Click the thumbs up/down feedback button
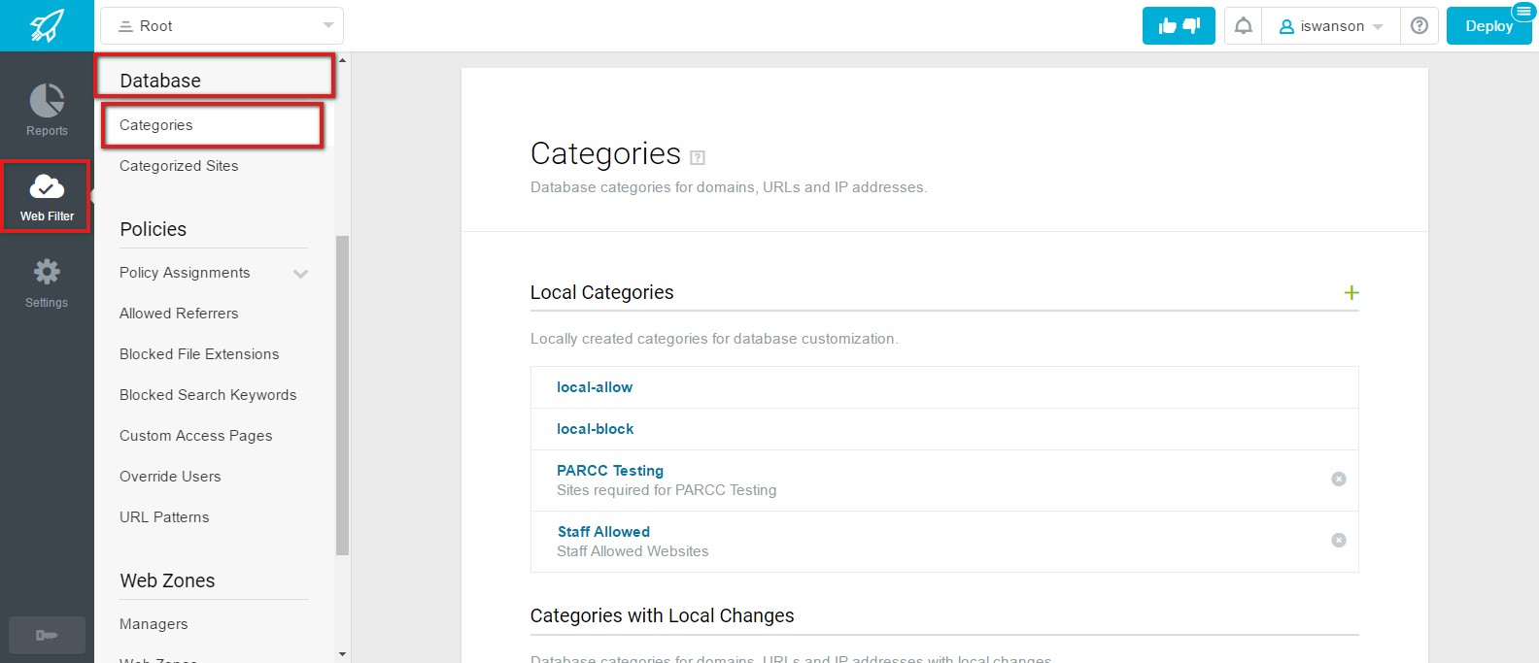The height and width of the screenshot is (663, 1539). 1179,26
